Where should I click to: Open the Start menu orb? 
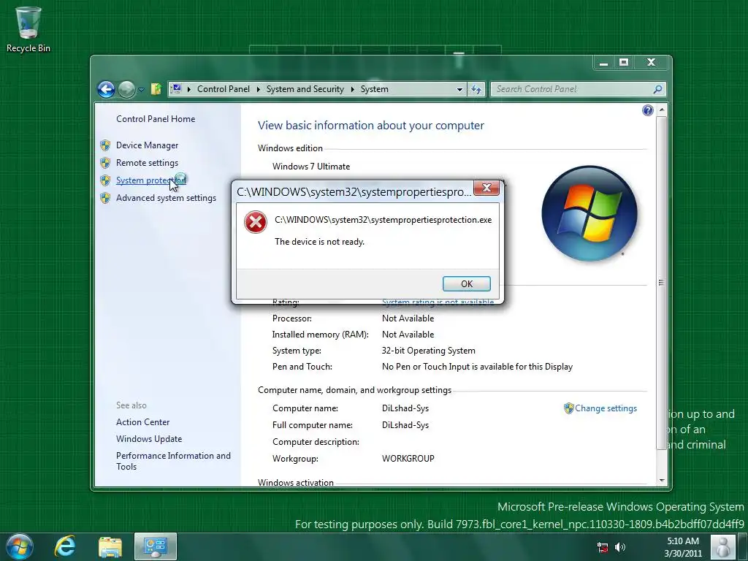point(20,546)
